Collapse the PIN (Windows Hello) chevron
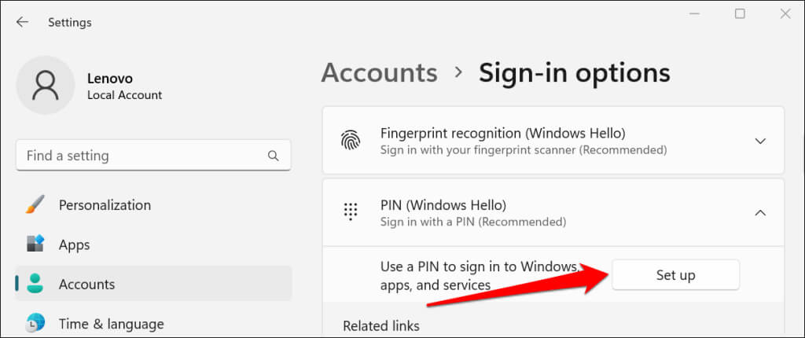The width and height of the screenshot is (805, 338). tap(759, 212)
